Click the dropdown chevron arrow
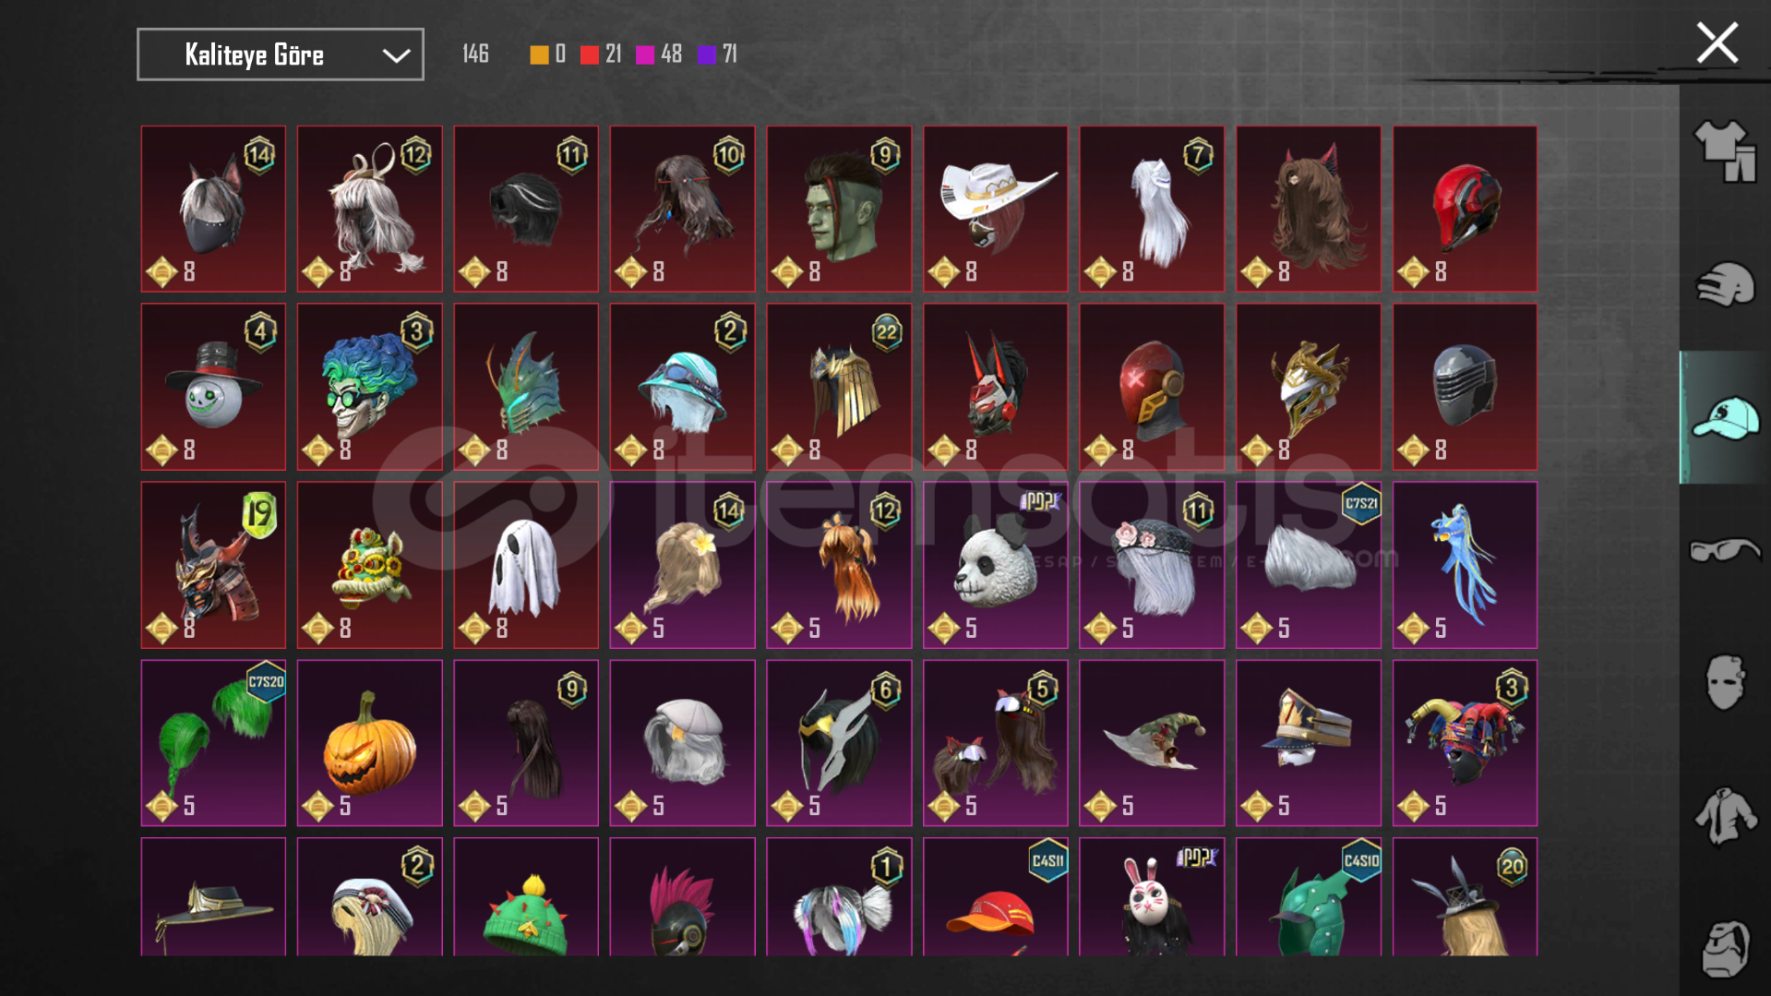The height and width of the screenshot is (996, 1771). pos(396,55)
